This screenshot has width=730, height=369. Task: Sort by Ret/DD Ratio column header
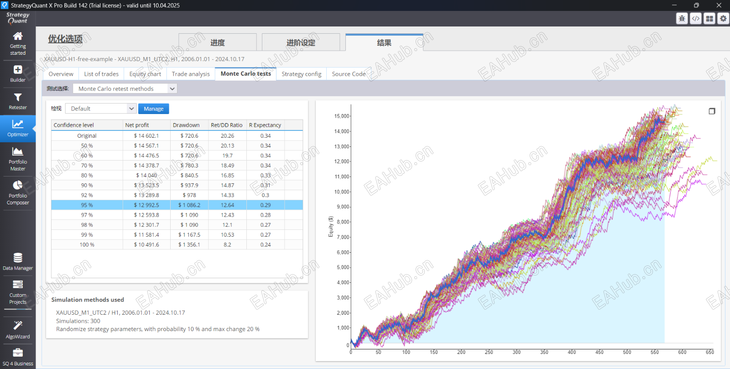(x=227, y=125)
